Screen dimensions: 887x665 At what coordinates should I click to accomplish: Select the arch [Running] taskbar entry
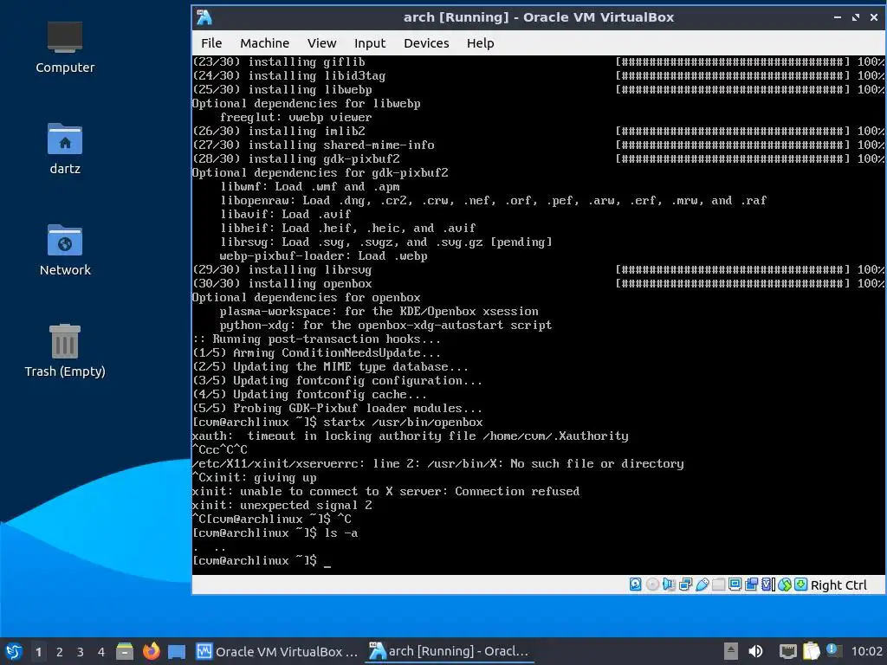[x=450, y=651]
